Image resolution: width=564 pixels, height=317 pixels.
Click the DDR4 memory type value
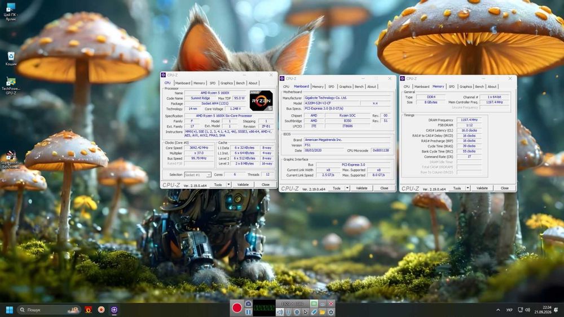tap(431, 97)
